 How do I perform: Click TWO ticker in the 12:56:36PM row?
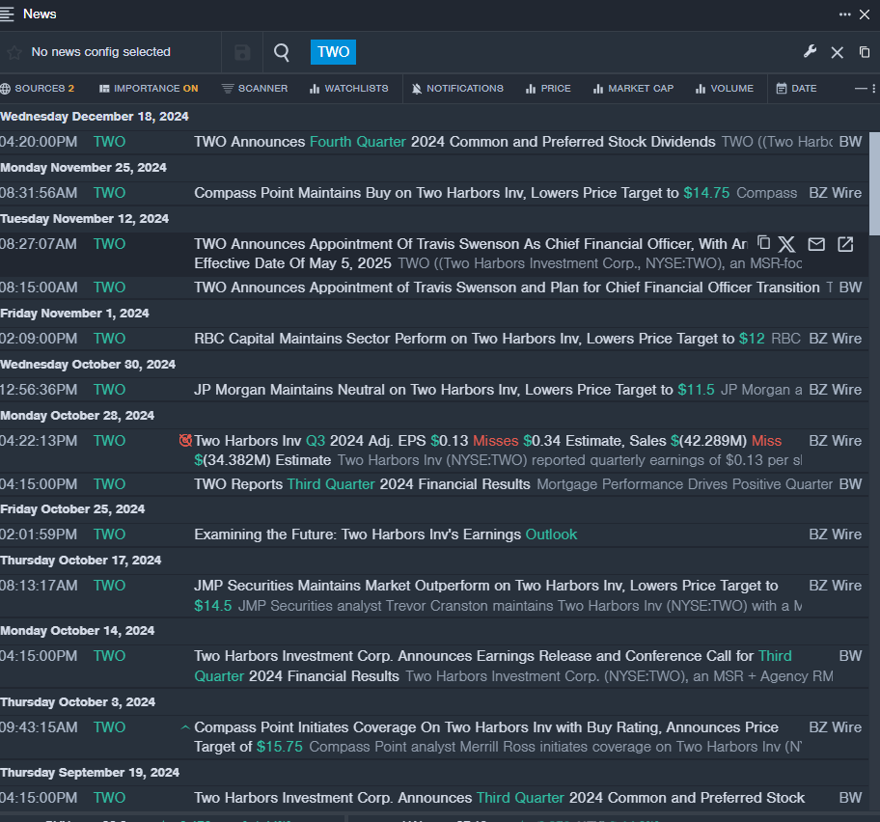[109, 390]
